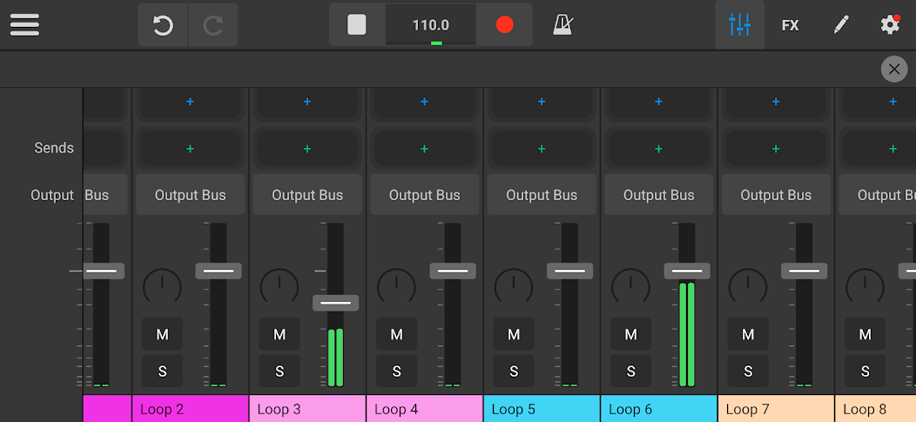The width and height of the screenshot is (916, 422).
Task: Open the FX panel
Action: (x=791, y=25)
